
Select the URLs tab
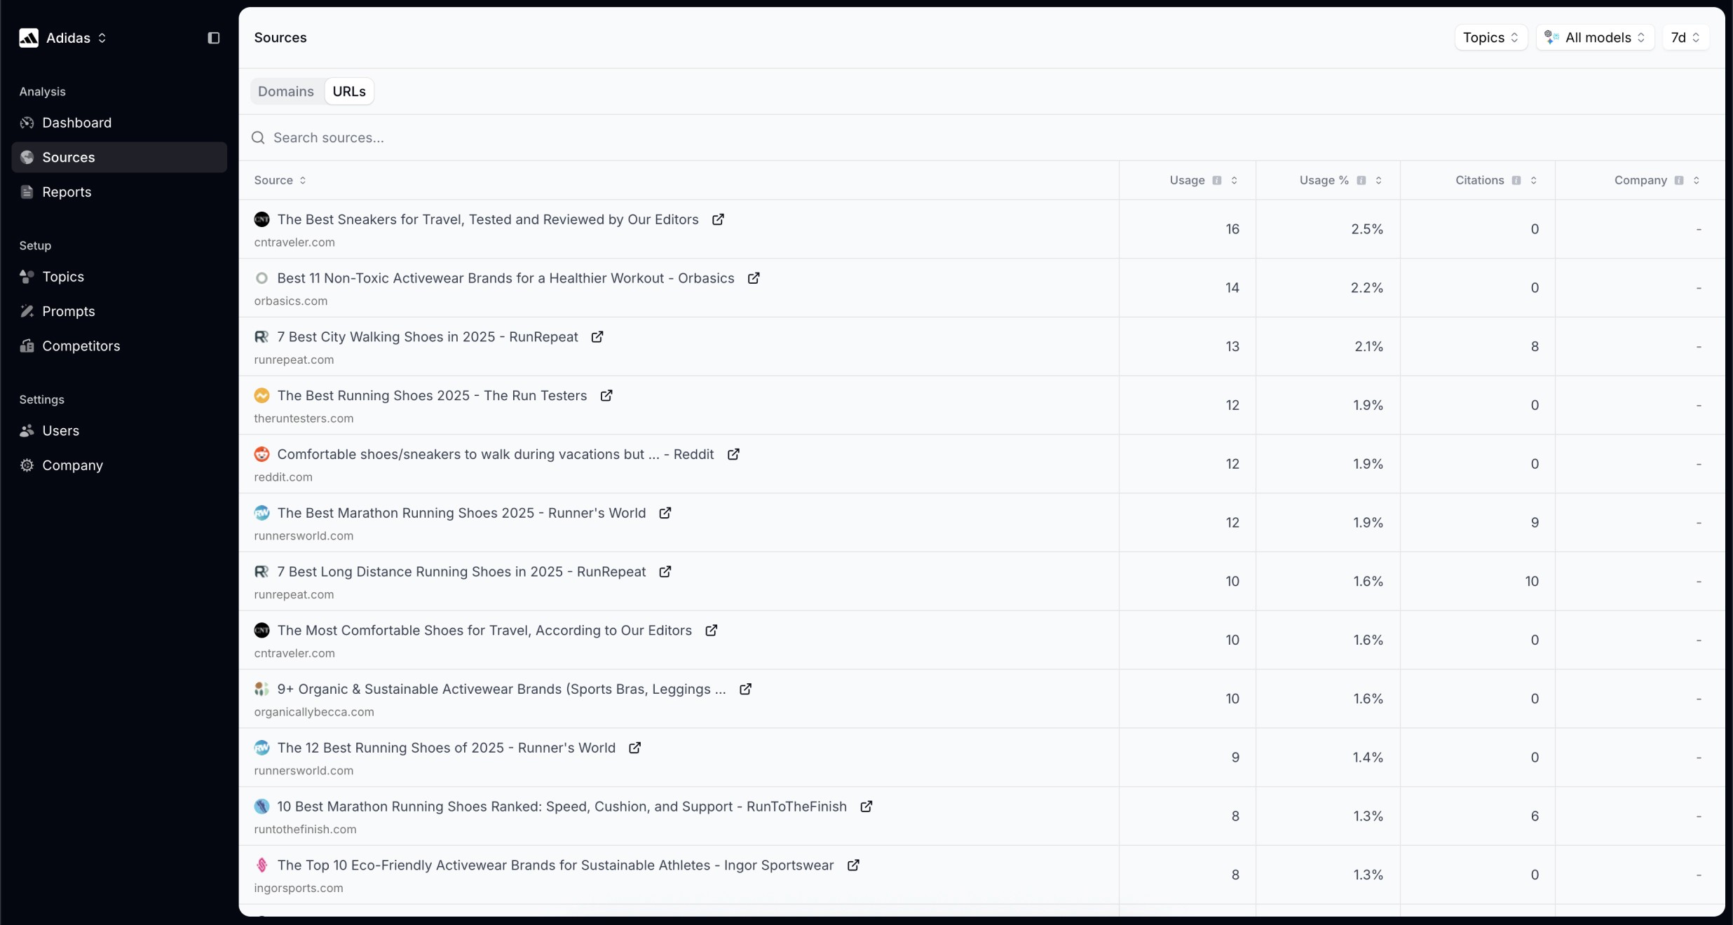click(349, 92)
